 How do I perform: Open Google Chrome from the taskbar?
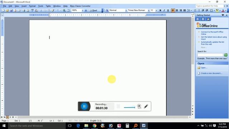94,126
